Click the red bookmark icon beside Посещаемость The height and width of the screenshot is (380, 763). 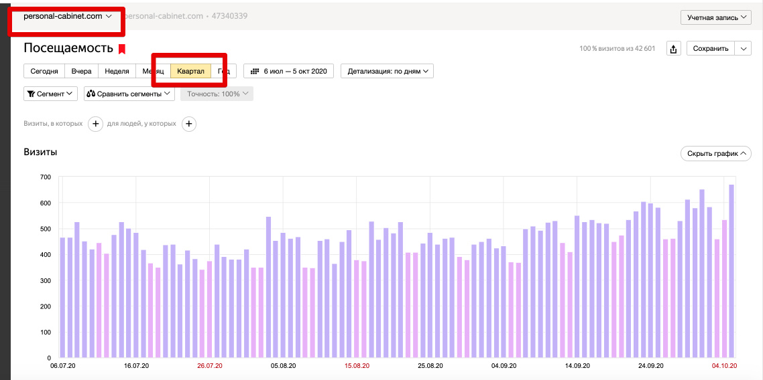[x=121, y=49]
